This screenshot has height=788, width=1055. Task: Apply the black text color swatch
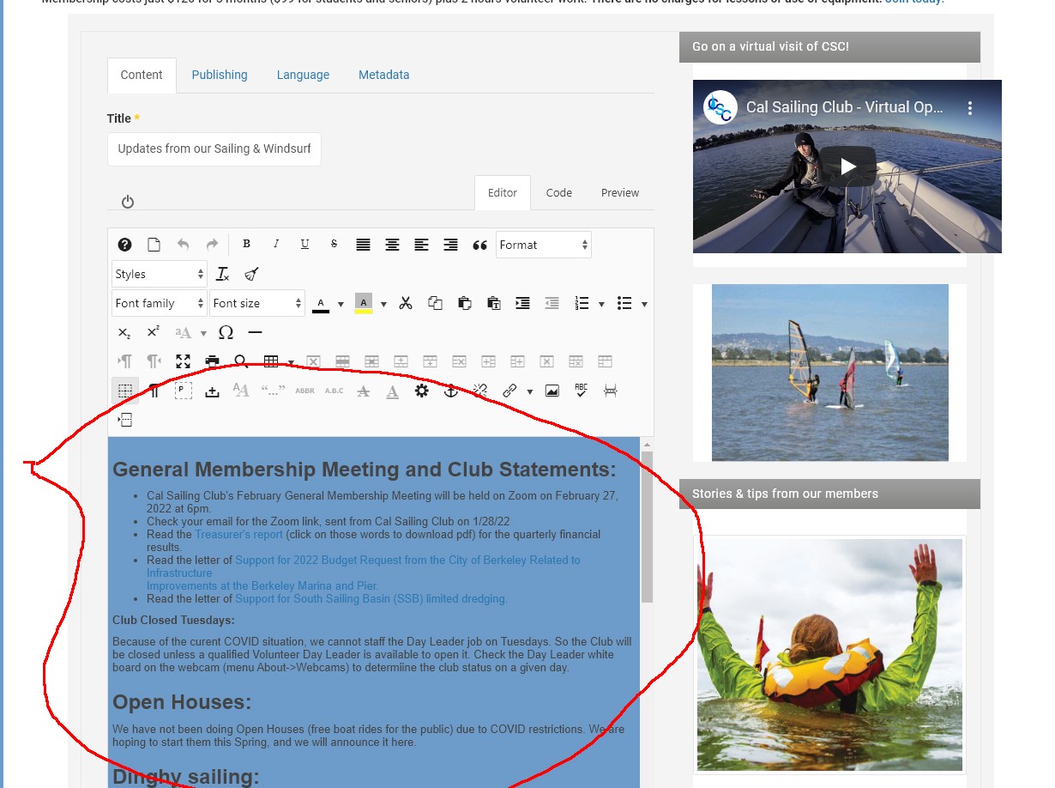[x=321, y=304]
